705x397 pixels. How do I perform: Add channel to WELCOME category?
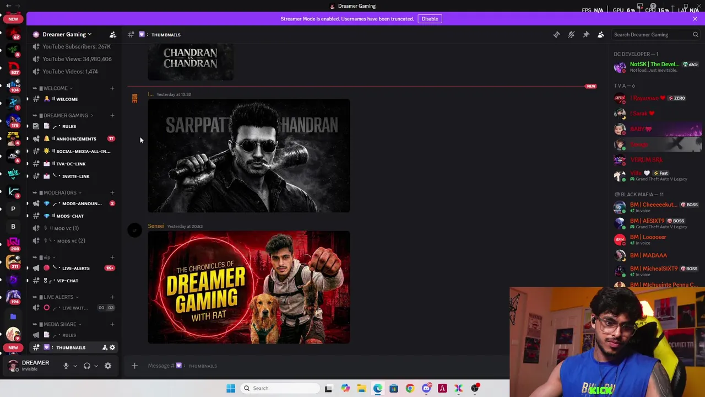pos(112,88)
